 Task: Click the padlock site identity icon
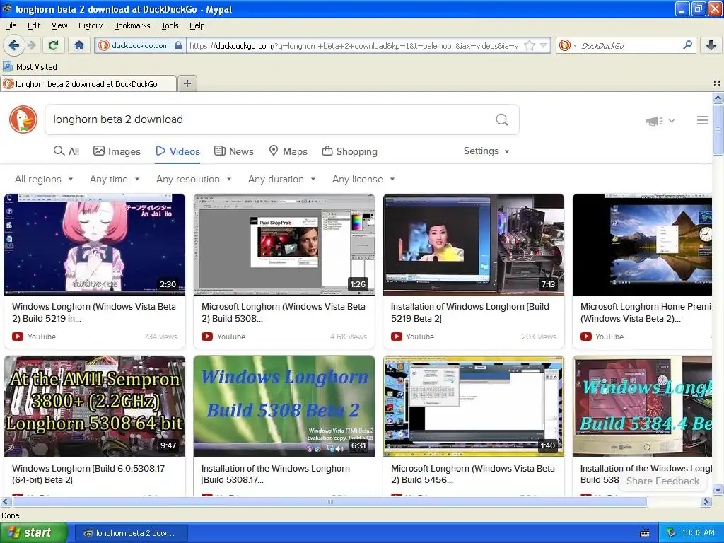[178, 45]
